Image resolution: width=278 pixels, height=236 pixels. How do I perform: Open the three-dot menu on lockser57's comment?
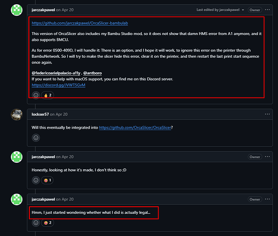267,114
